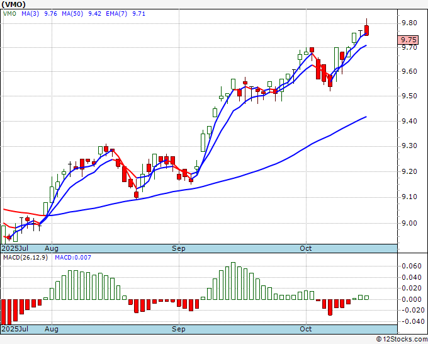Screen dimensions: 428x344
Task: Click the lowest red candlestick in mid-August
Action: [136, 195]
